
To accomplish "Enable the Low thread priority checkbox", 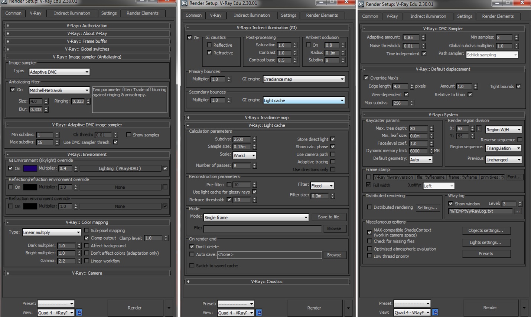I will [x=369, y=256].
